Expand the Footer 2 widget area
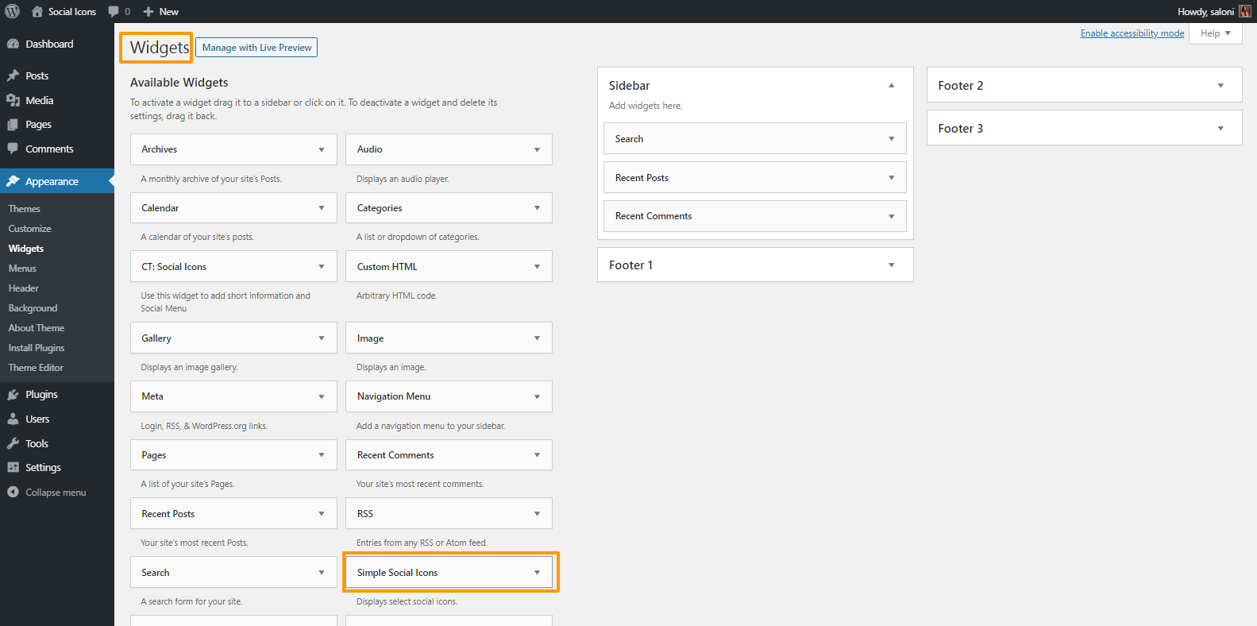This screenshot has height=626, width=1257. 1220,86
